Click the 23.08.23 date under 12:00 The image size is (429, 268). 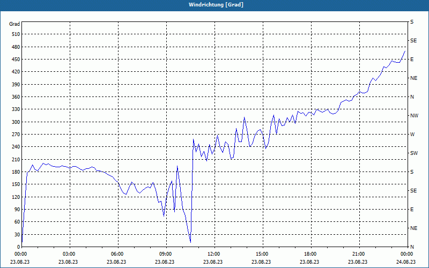213,262
